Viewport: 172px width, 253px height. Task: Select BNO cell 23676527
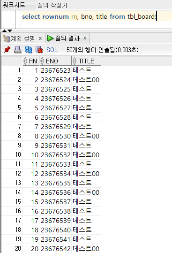(55, 108)
